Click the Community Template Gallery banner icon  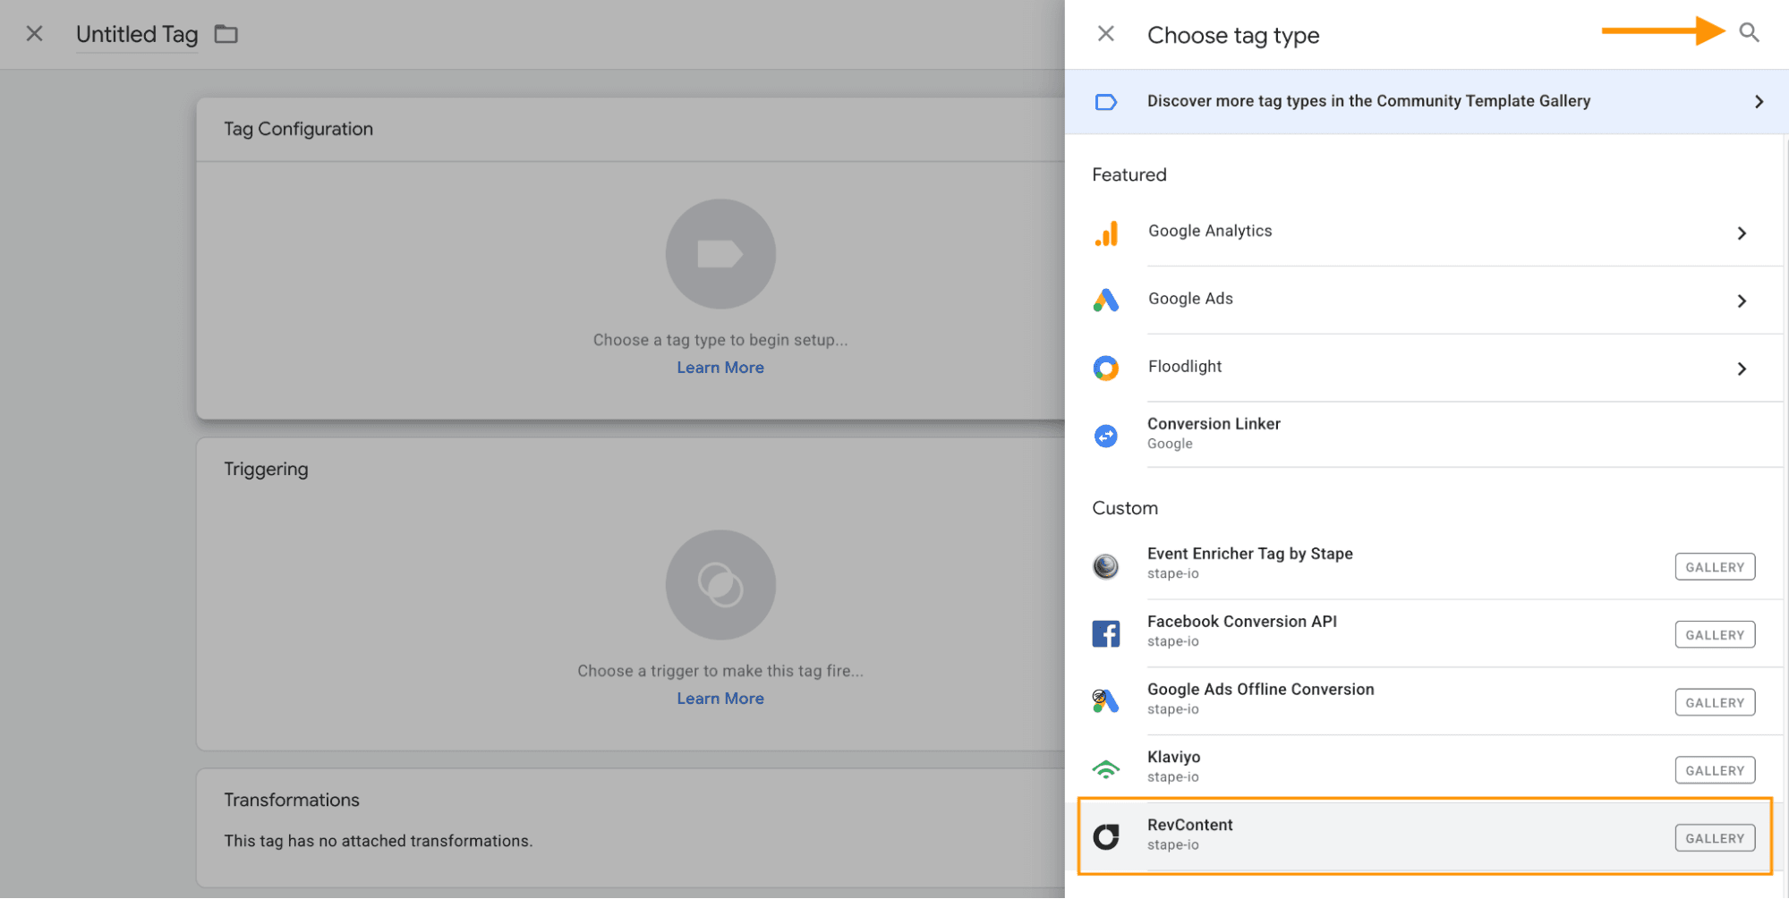coord(1106,101)
